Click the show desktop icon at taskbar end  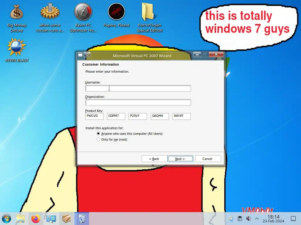pyautogui.click(x=293, y=219)
